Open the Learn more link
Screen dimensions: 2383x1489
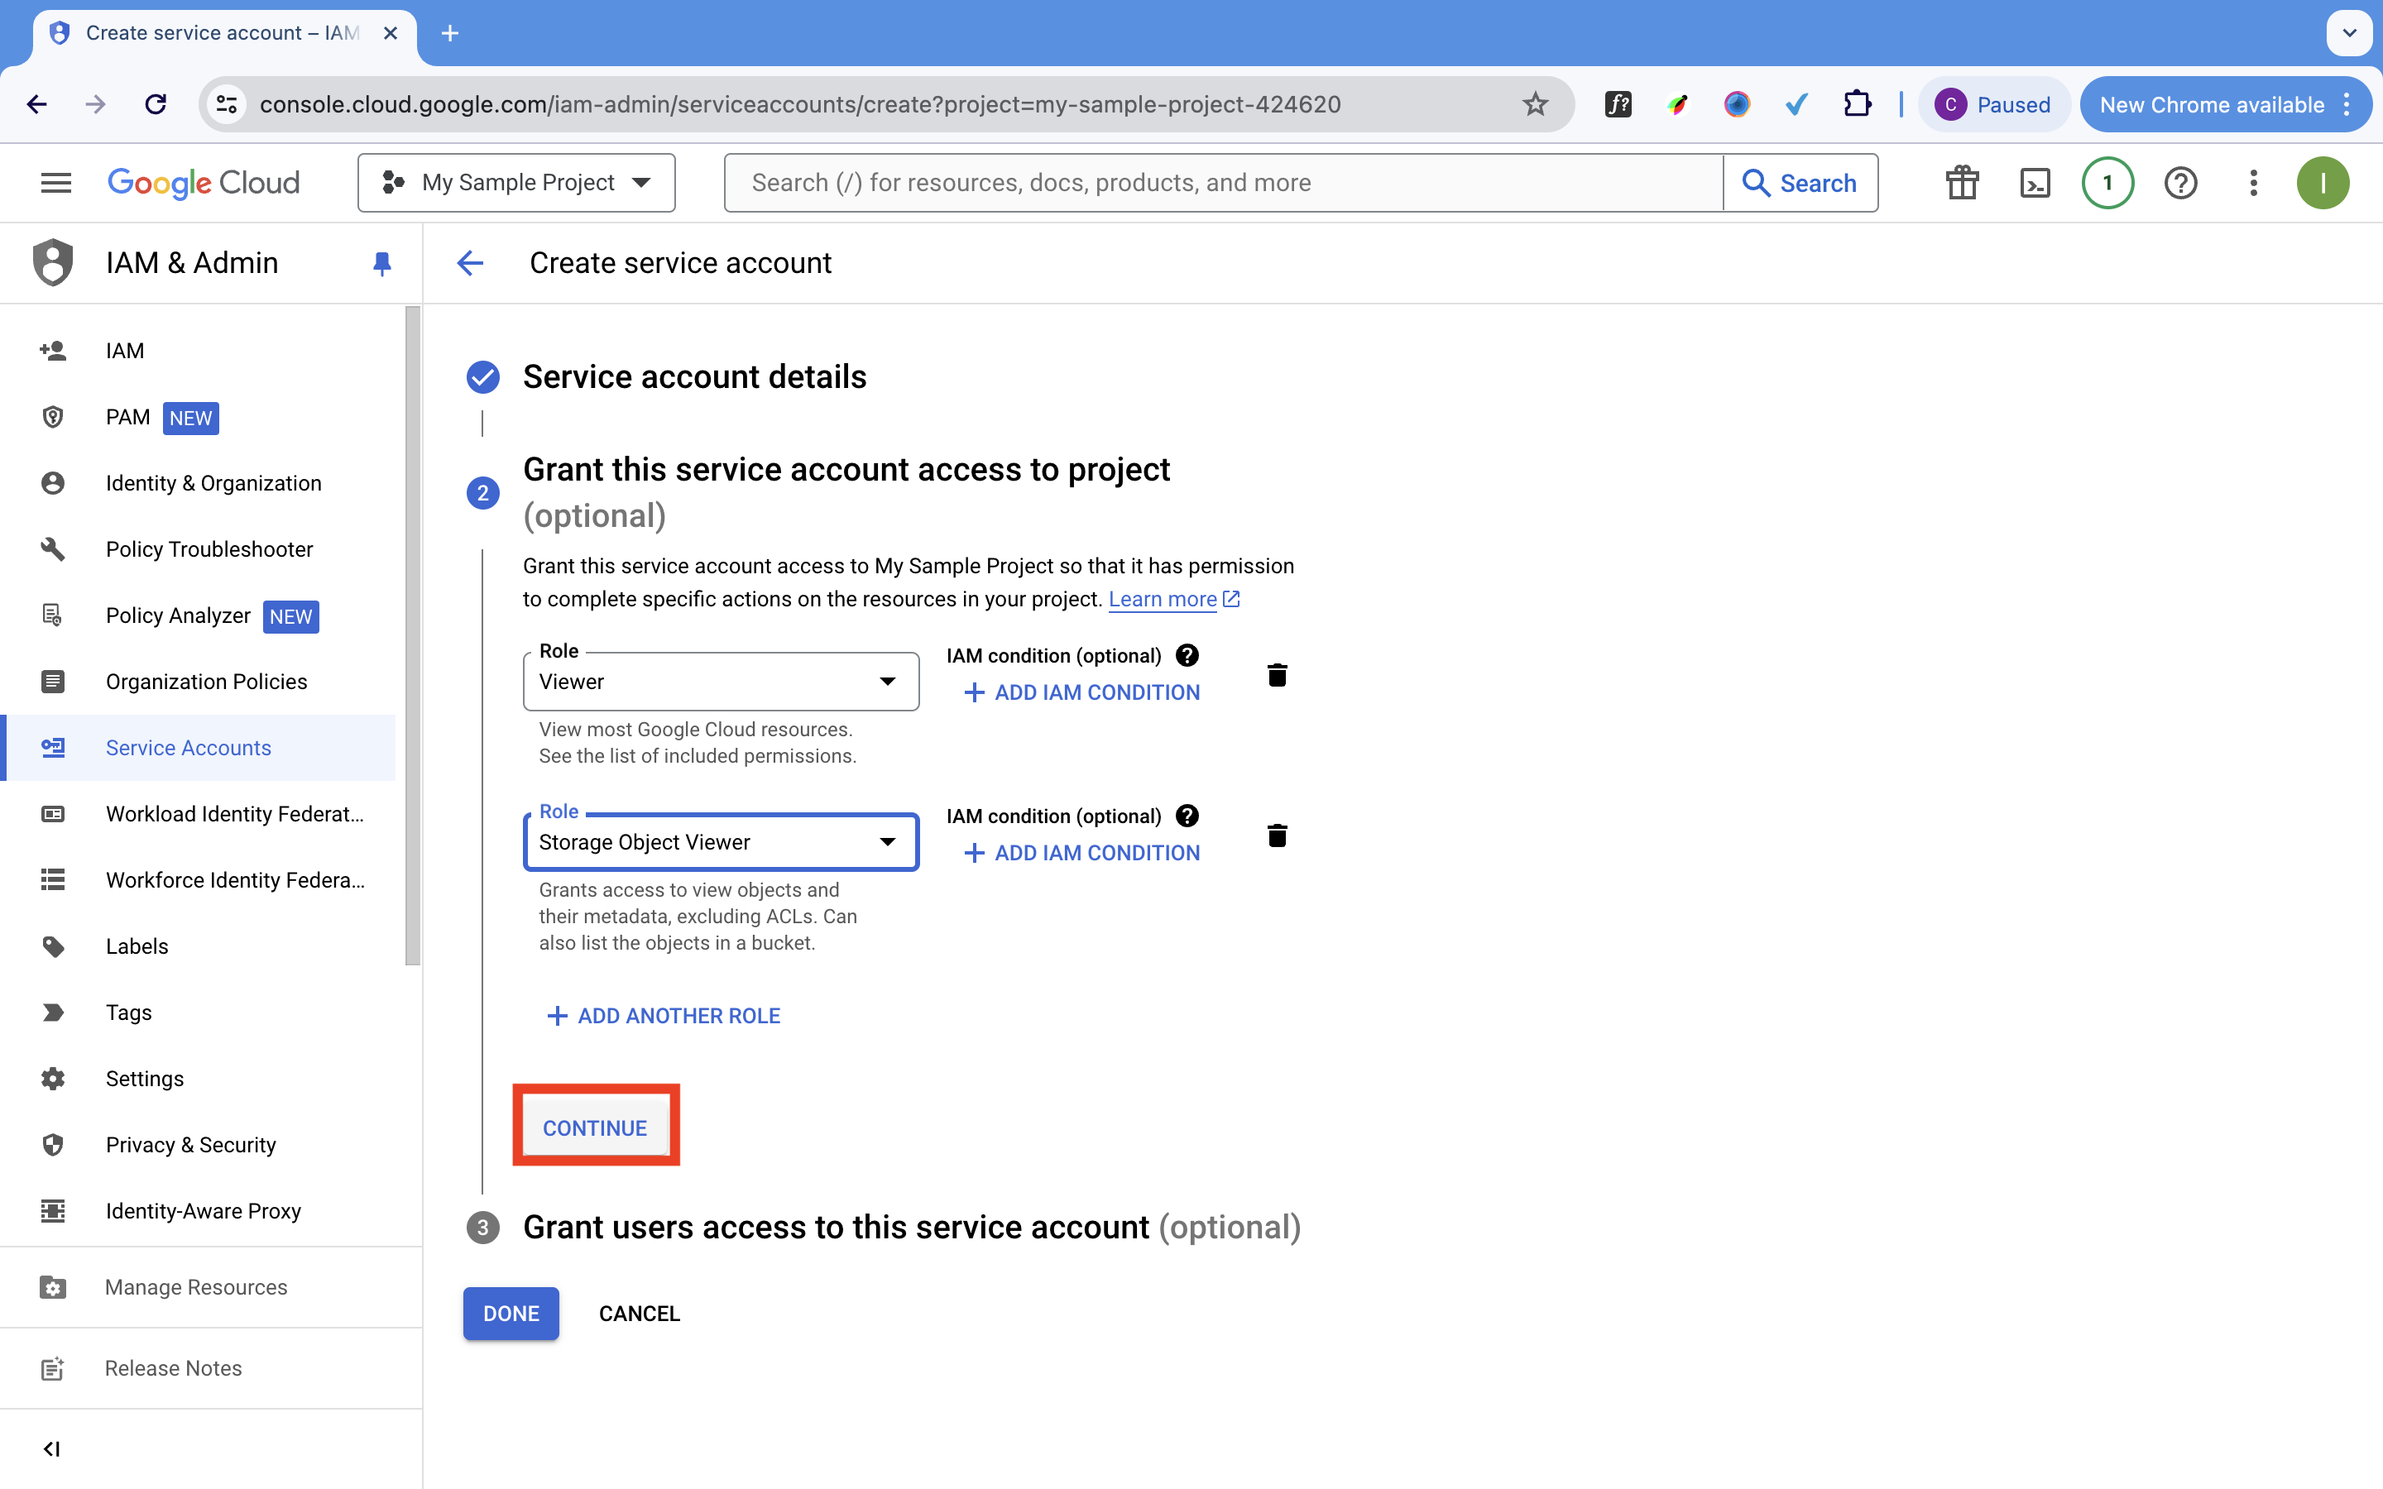1174,599
